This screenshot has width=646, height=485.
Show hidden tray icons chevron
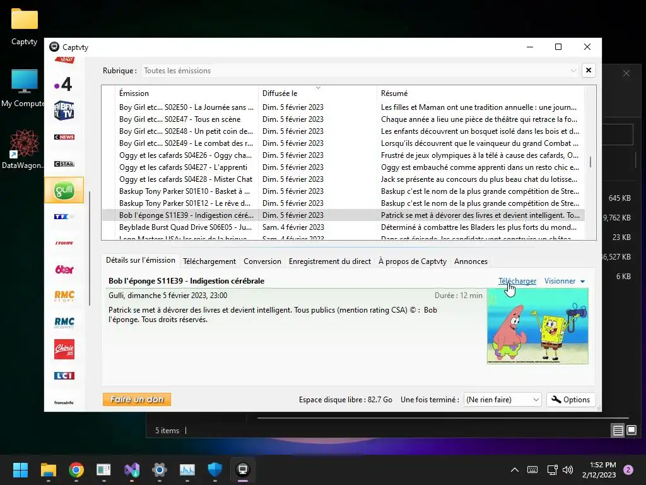pos(515,470)
